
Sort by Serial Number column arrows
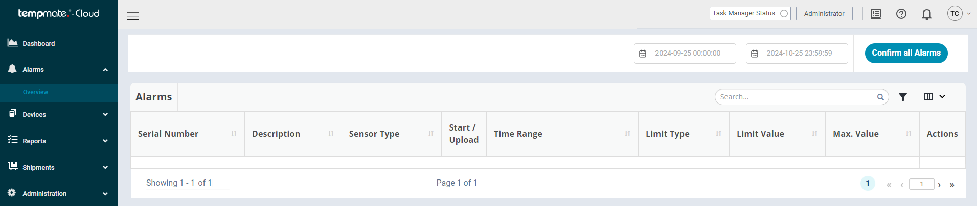234,134
